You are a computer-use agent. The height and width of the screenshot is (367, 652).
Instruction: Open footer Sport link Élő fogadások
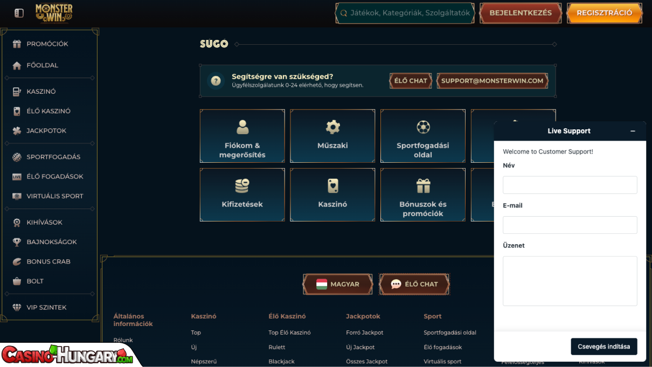[x=443, y=347]
